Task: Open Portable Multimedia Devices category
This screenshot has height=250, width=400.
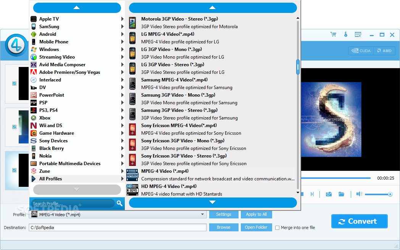Action: coord(77,164)
